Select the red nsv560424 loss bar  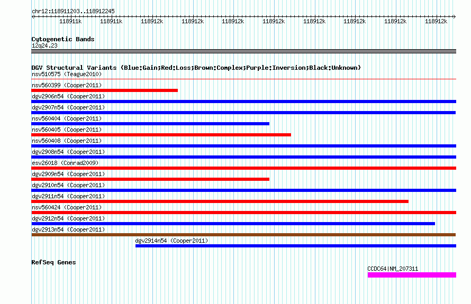tap(243, 213)
